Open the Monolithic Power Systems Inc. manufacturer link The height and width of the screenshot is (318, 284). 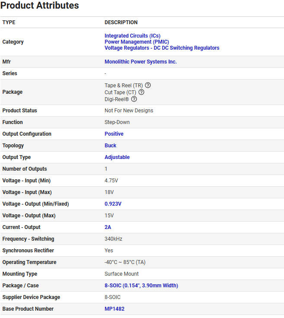(140, 62)
